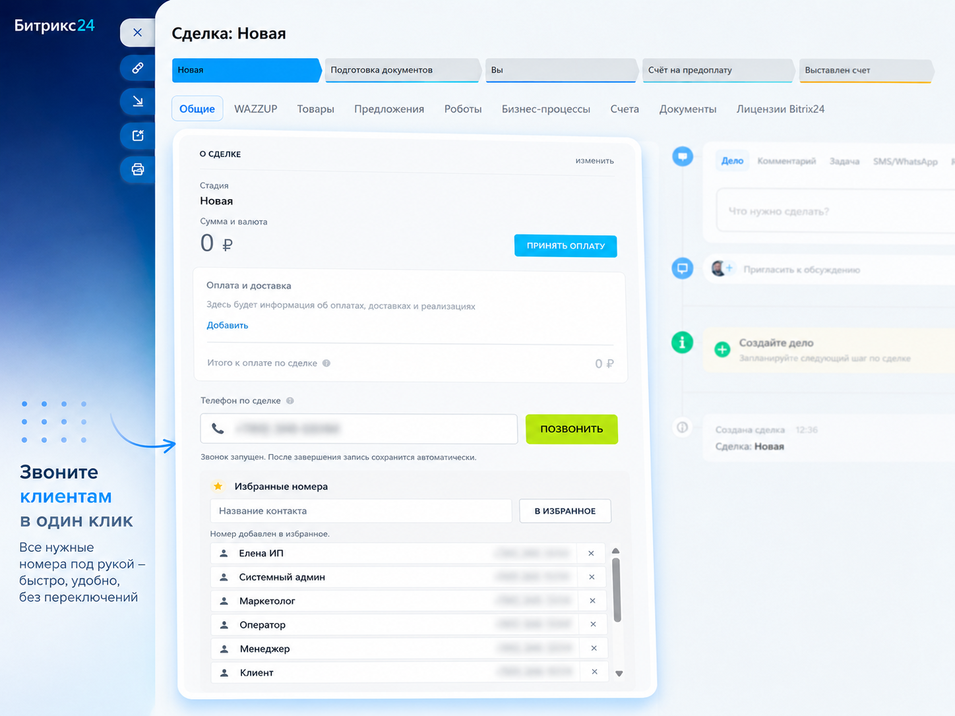Click the Добавить payment link
This screenshot has width=955, height=716.
pos(228,325)
